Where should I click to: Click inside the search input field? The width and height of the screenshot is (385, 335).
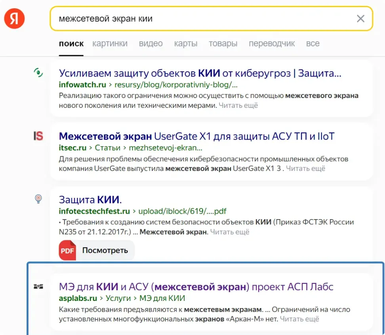coord(198,18)
